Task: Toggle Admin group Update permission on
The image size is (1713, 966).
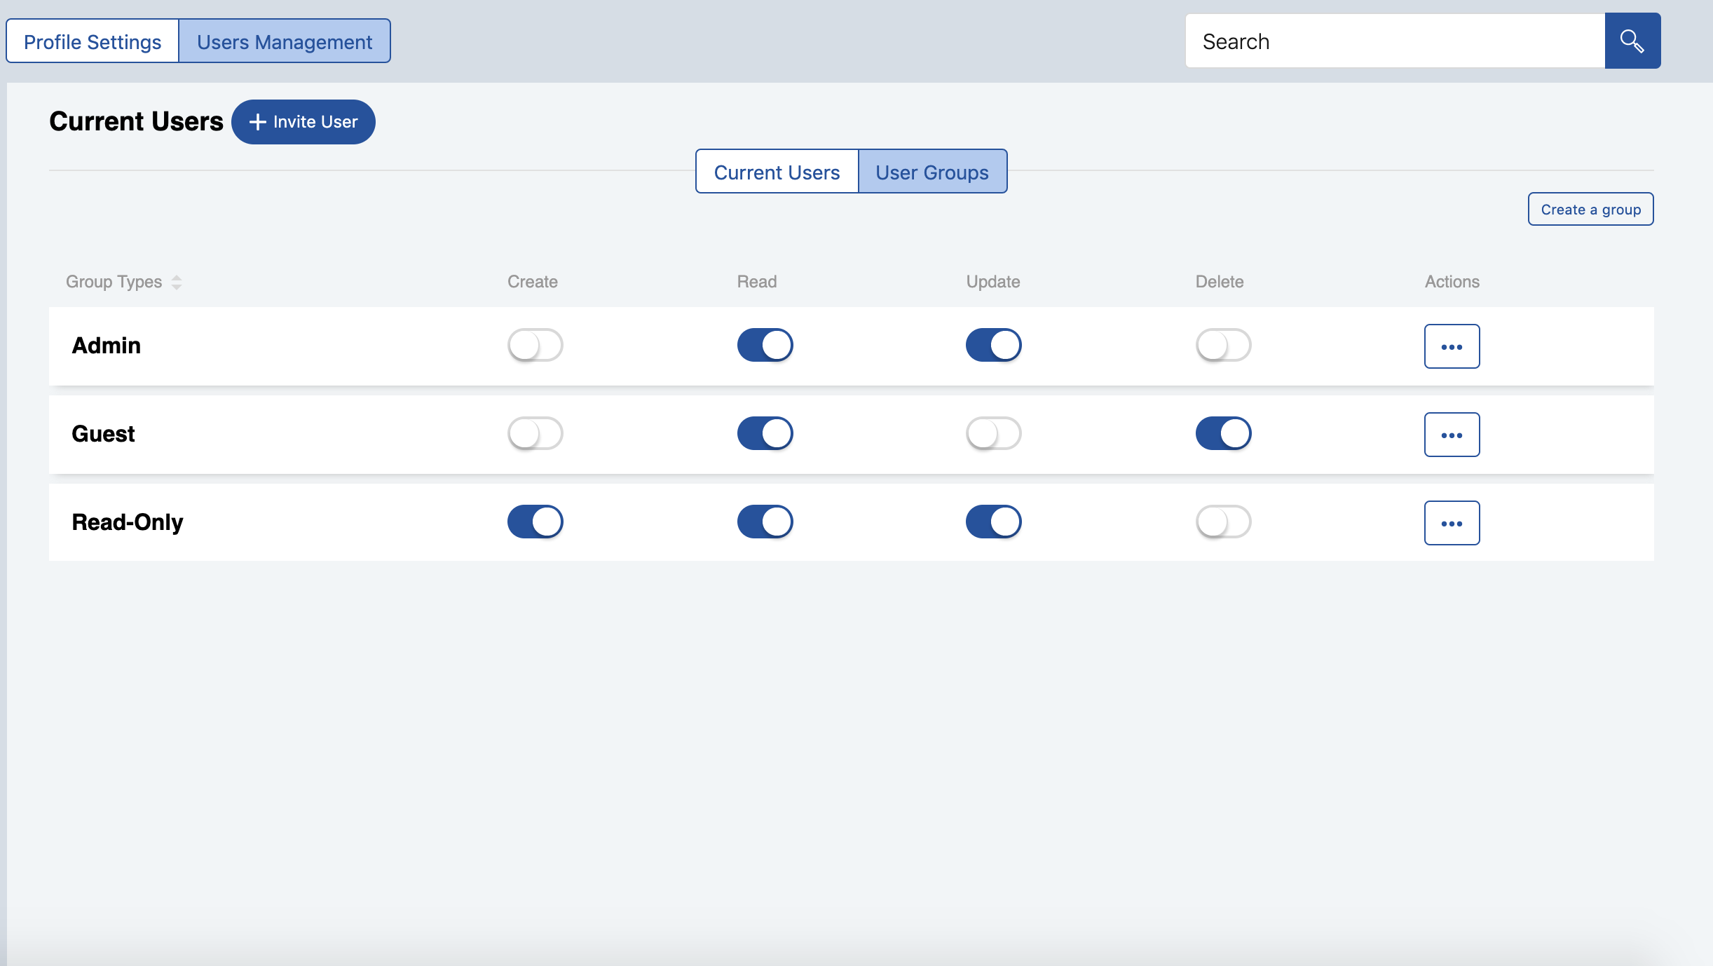Action: (992, 345)
